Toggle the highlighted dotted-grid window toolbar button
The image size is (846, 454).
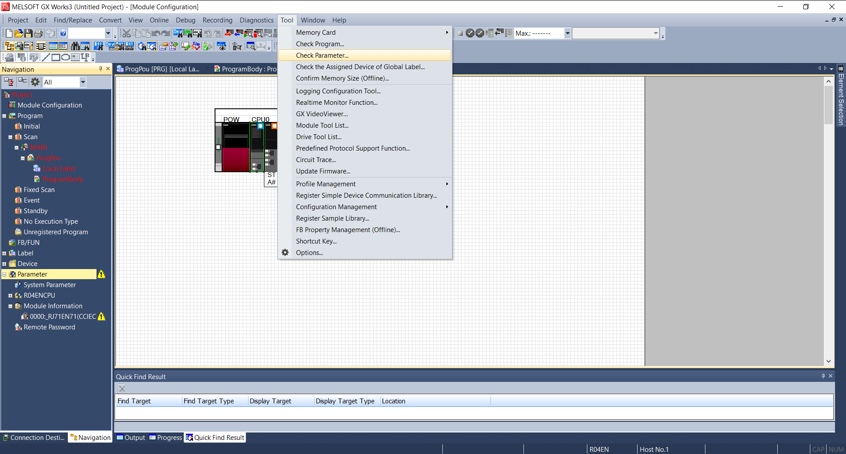point(63,46)
